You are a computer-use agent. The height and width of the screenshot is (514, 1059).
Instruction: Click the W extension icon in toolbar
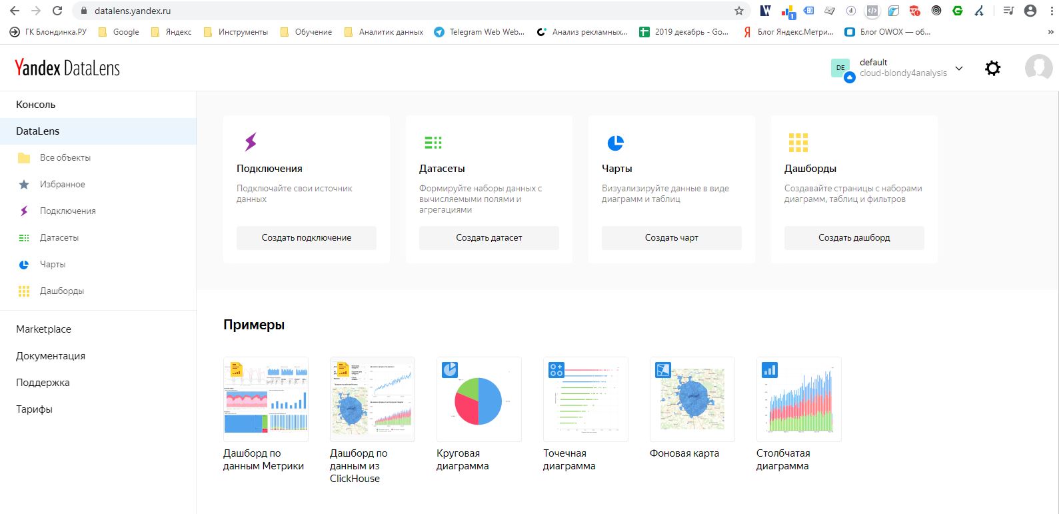click(x=766, y=11)
